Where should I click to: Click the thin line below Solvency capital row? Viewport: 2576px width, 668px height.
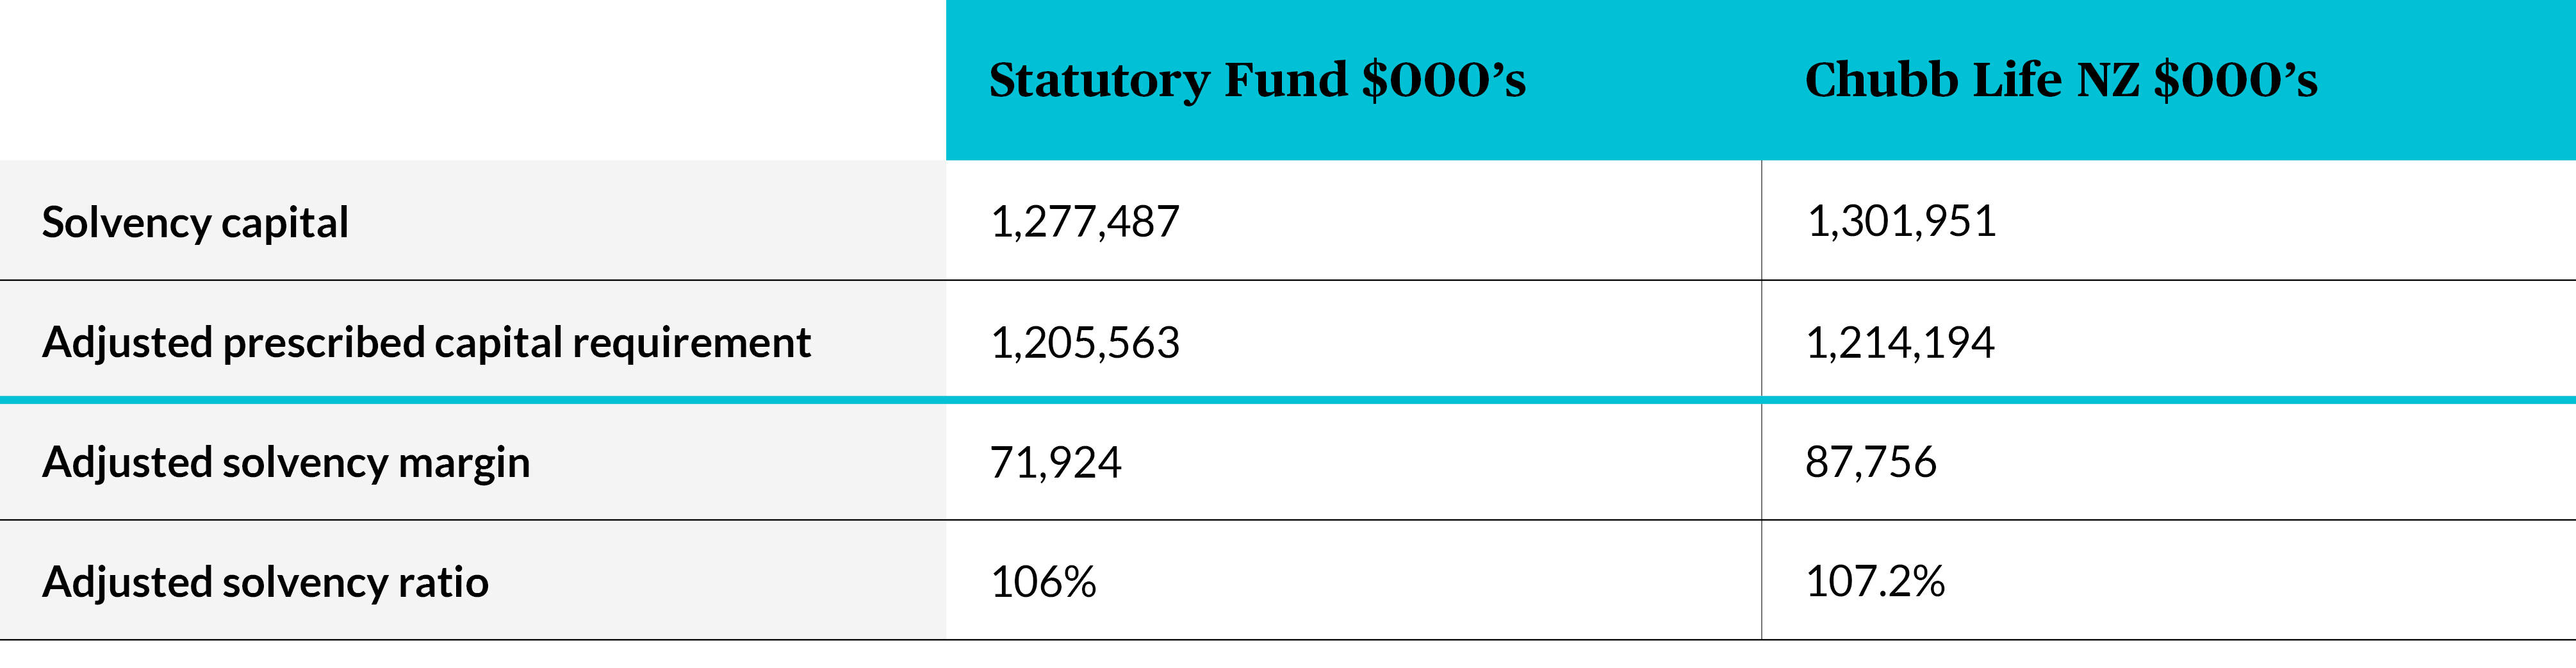pos(1288,280)
